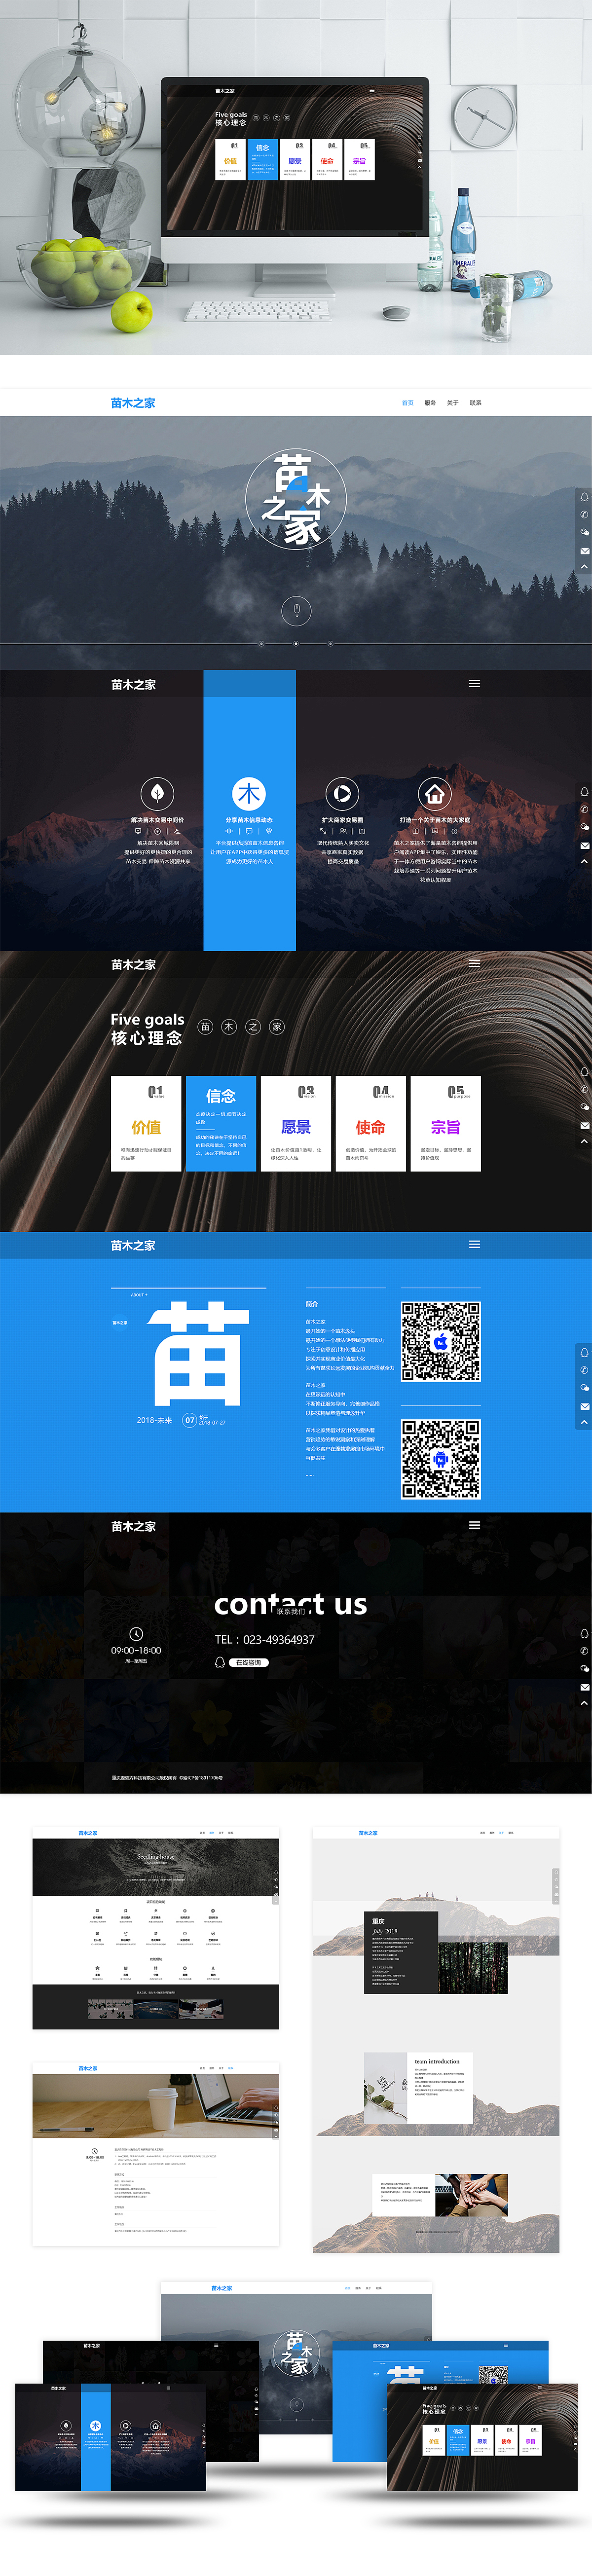Click back-to-top arrow in forest hero sidebar
The width and height of the screenshot is (592, 2576).
(585, 567)
